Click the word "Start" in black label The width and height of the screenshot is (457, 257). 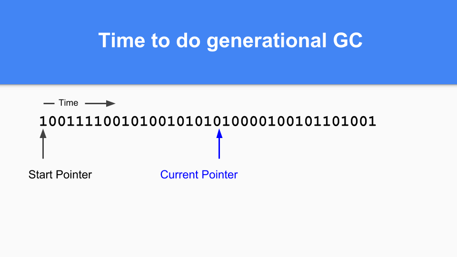40,175
